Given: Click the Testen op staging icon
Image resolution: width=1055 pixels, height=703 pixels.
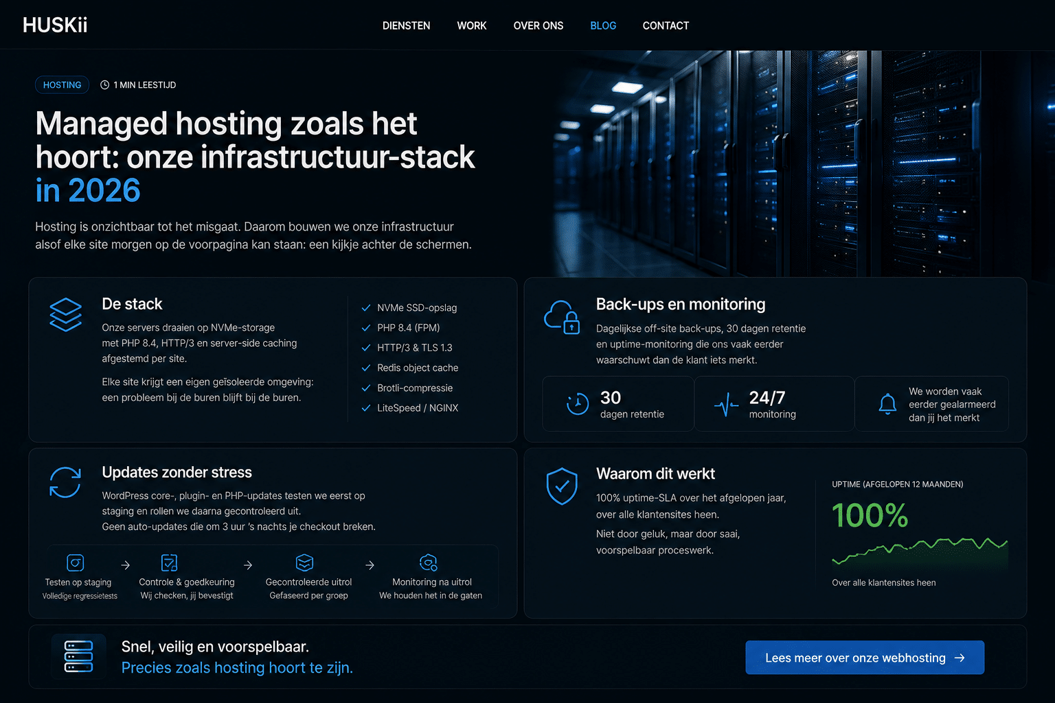Looking at the screenshot, I should (76, 563).
